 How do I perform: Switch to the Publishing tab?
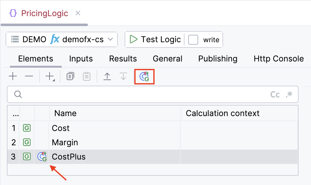(x=218, y=59)
